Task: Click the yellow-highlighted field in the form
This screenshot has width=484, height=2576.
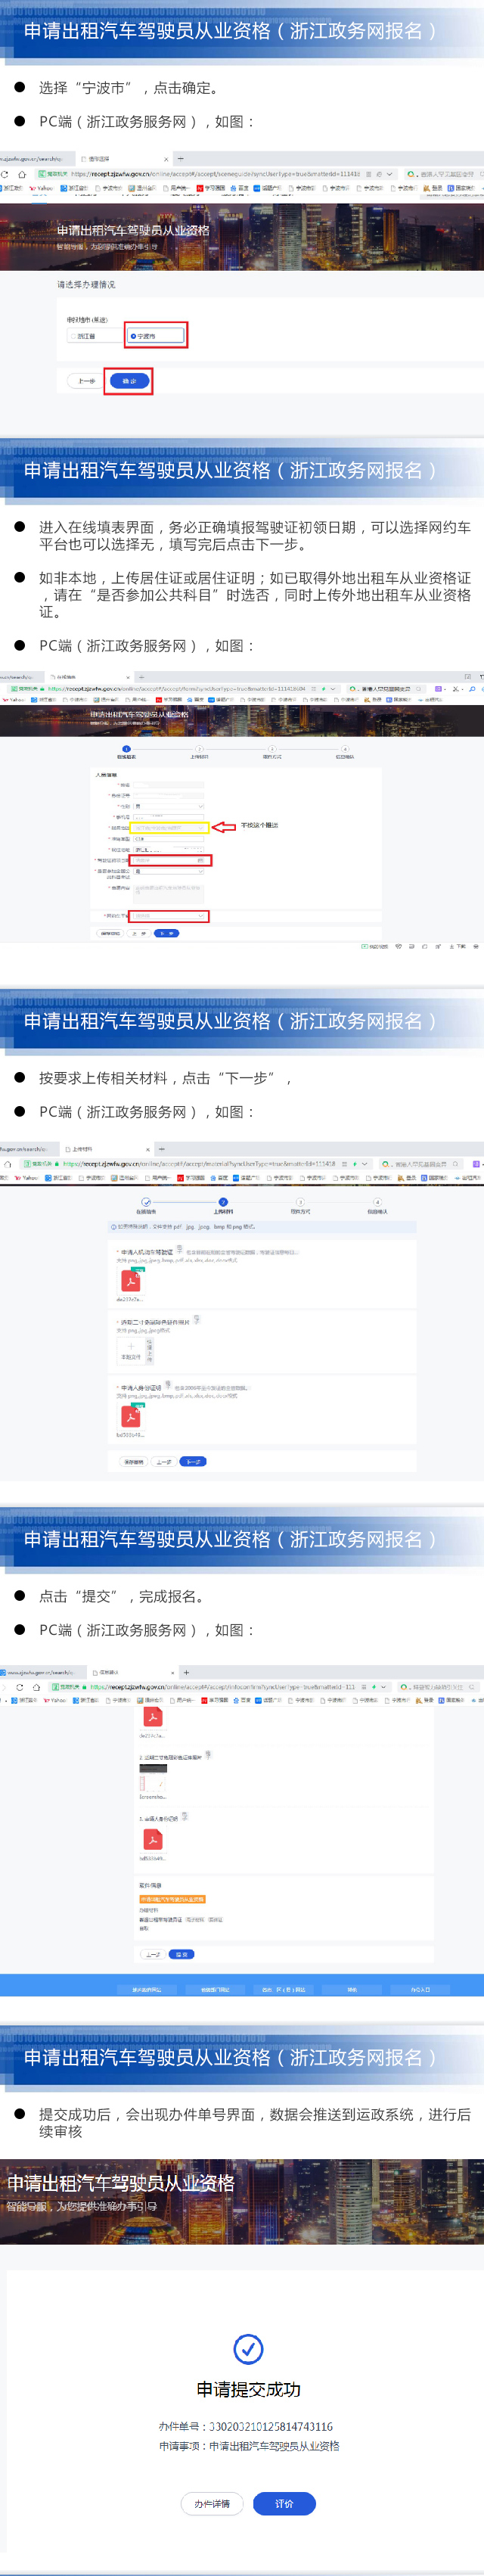Action: pos(169,828)
